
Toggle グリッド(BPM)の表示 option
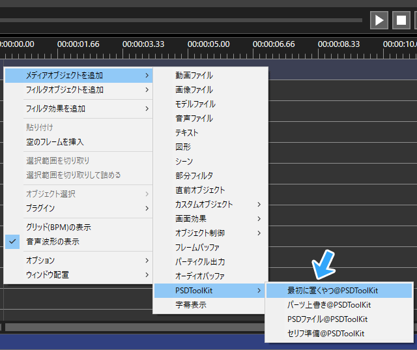pyautogui.click(x=58, y=227)
